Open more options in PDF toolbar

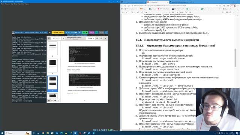tap(234, 12)
